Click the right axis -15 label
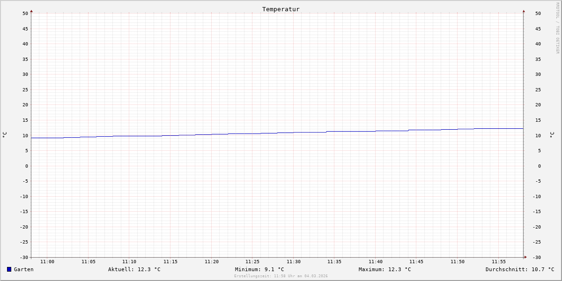Viewport: 562px width, 281px height. (537, 212)
